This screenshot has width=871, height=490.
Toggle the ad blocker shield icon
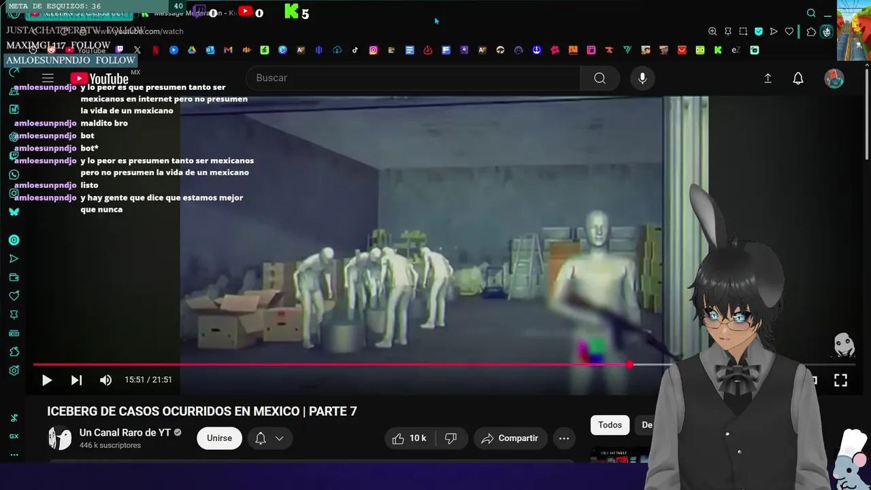click(759, 31)
